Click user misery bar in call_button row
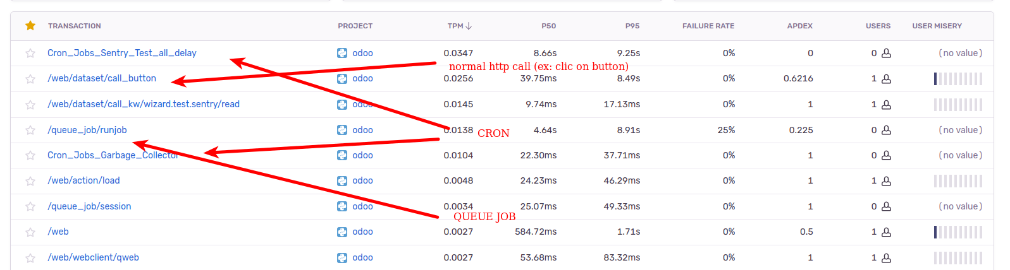The height and width of the screenshot is (270, 1010). (958, 79)
